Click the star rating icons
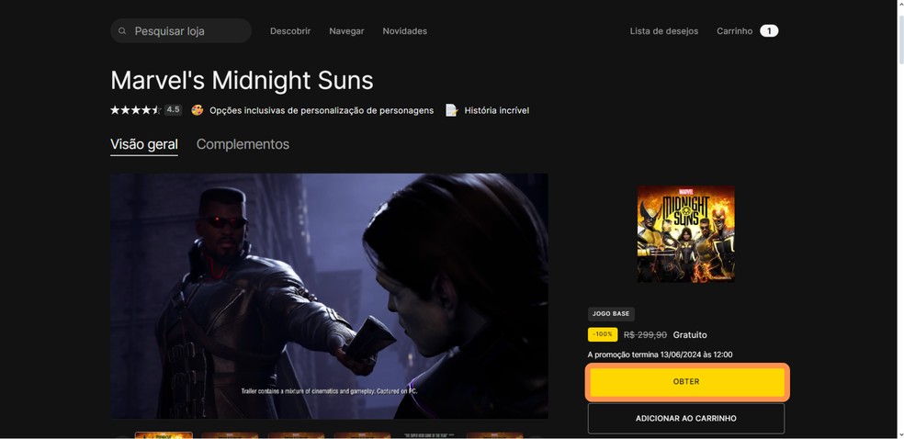 click(x=135, y=110)
